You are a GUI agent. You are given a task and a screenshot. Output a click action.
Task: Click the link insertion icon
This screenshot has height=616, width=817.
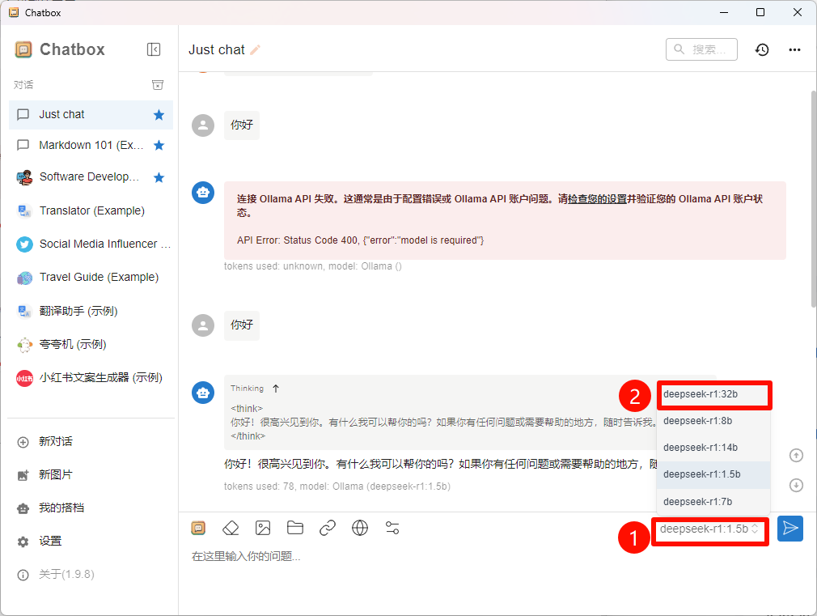pyautogui.click(x=328, y=528)
